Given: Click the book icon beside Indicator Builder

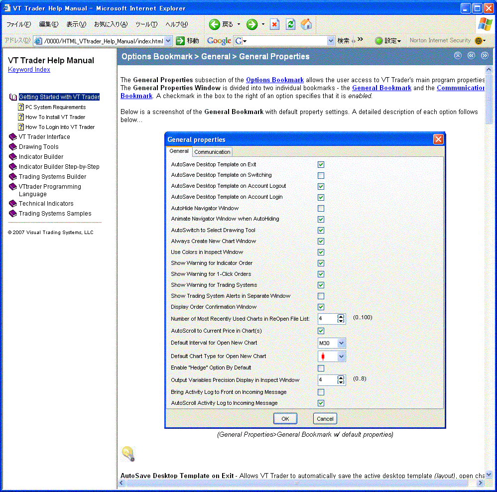Looking at the screenshot, I should (13, 156).
